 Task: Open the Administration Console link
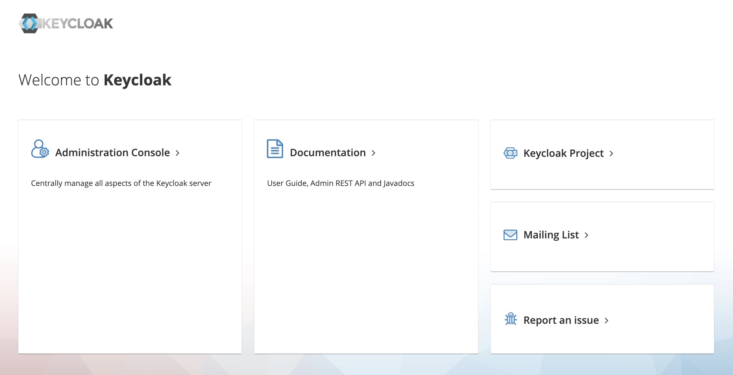pos(112,153)
